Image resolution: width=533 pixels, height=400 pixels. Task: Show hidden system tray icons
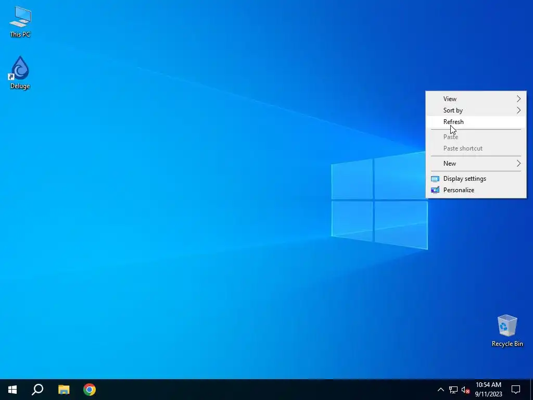point(440,390)
